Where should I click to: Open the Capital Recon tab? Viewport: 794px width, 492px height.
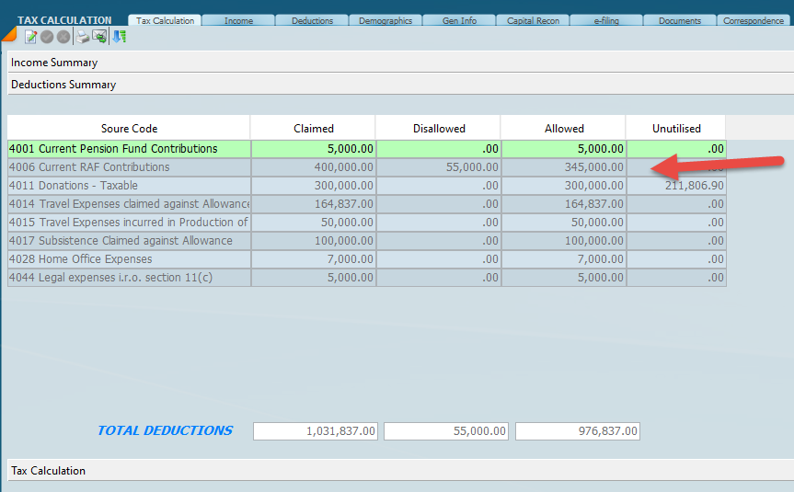(533, 21)
